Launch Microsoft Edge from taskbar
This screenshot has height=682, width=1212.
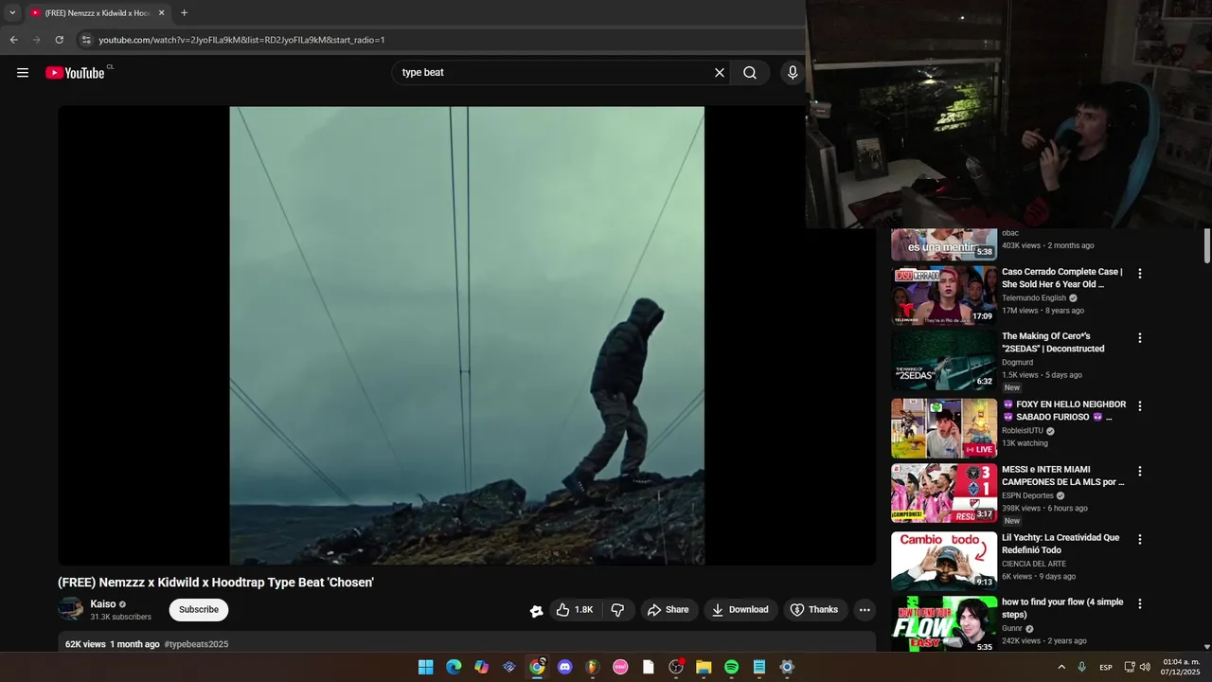pyautogui.click(x=454, y=667)
